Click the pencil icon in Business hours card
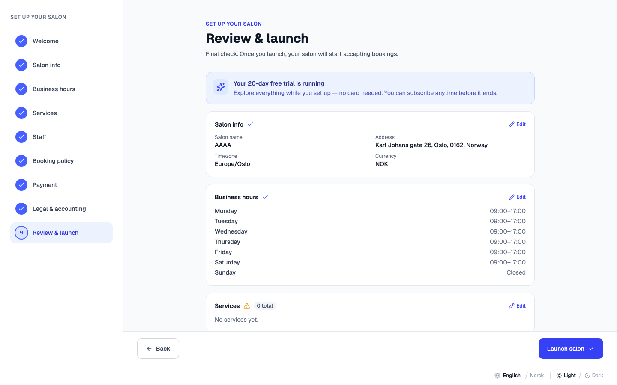The height and width of the screenshot is (385, 617). 512,197
